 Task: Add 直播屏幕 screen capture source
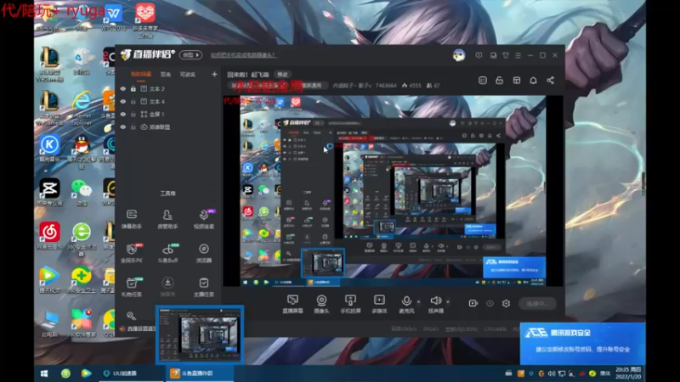(x=292, y=304)
